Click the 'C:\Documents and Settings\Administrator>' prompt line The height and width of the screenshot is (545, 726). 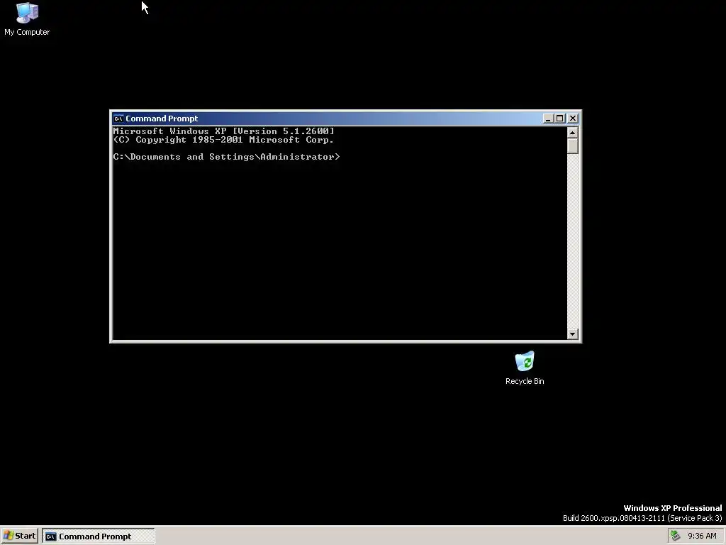226,157
